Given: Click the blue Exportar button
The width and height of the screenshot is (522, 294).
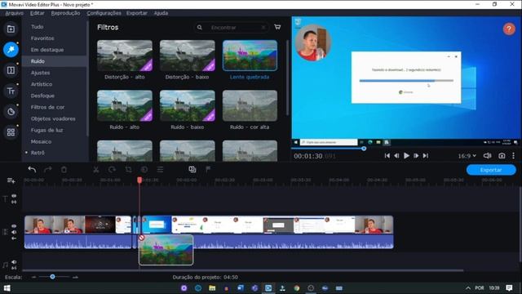Looking at the screenshot, I should (x=491, y=170).
